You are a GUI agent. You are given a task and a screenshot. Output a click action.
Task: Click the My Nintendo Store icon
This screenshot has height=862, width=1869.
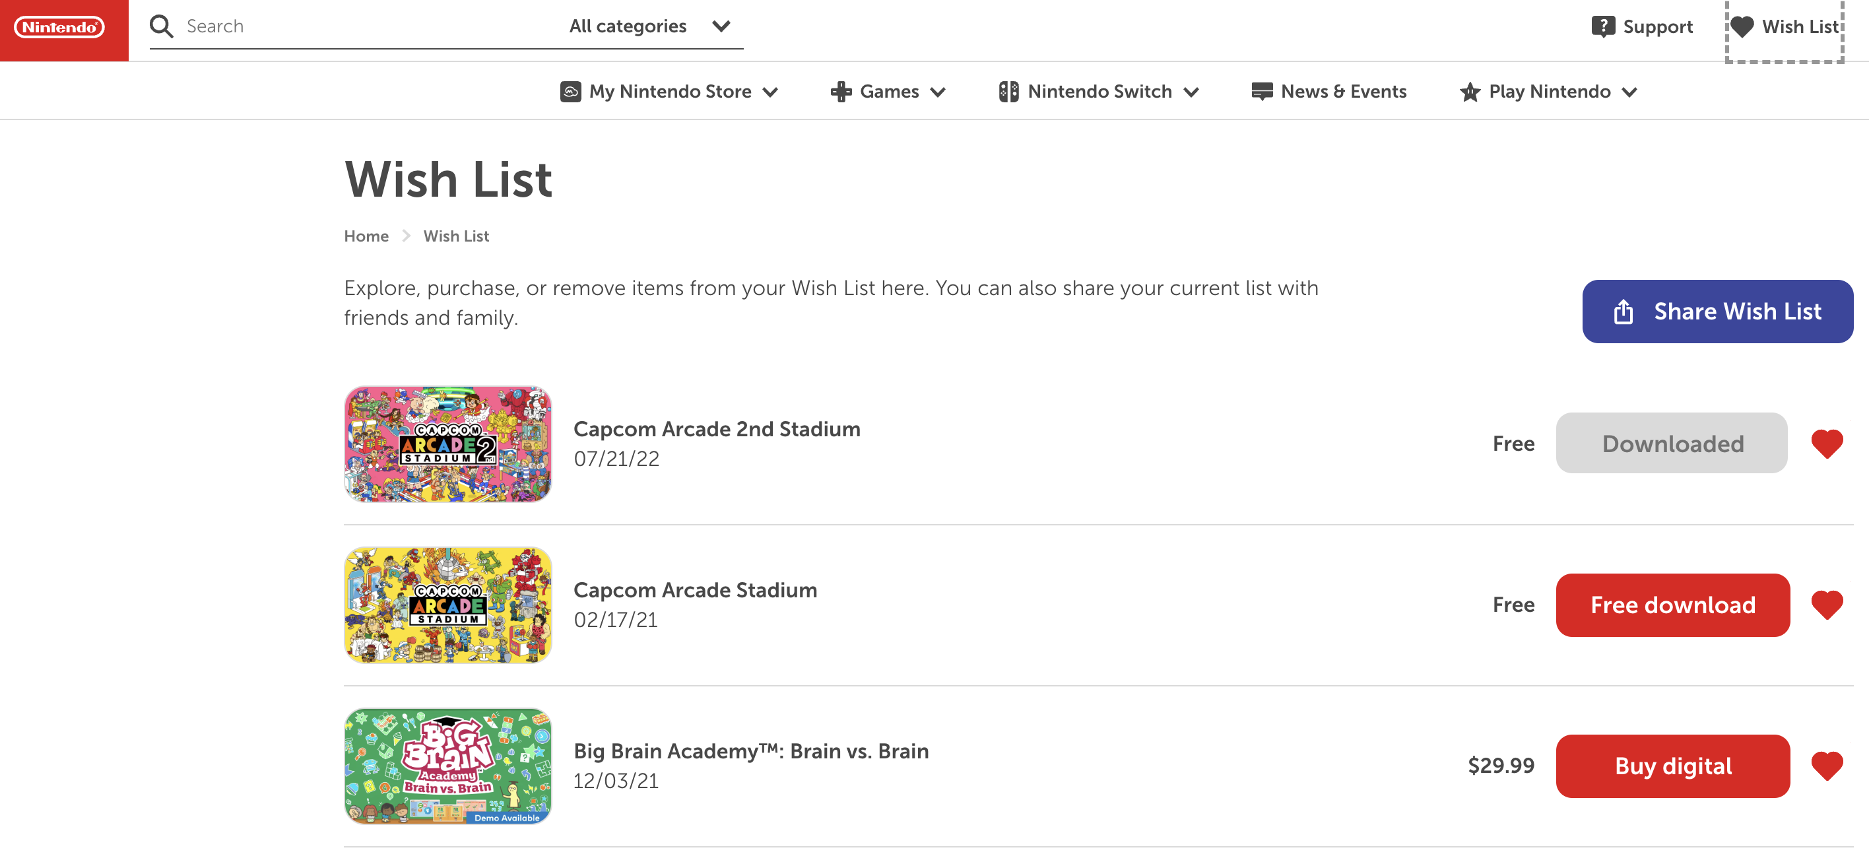[x=570, y=92]
